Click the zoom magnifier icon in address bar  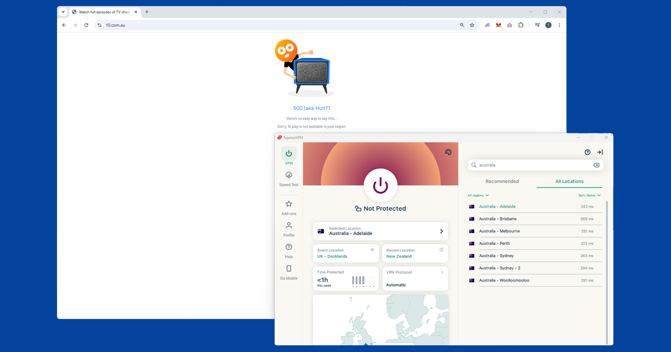(x=462, y=25)
